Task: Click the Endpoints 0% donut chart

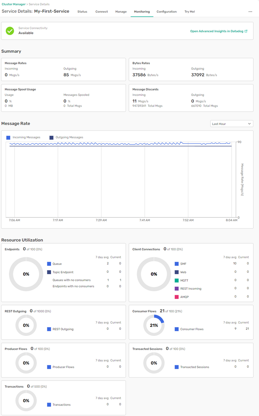Action: [26, 274]
